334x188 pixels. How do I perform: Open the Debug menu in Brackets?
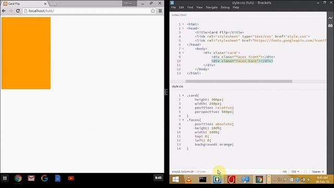click(x=225, y=7)
